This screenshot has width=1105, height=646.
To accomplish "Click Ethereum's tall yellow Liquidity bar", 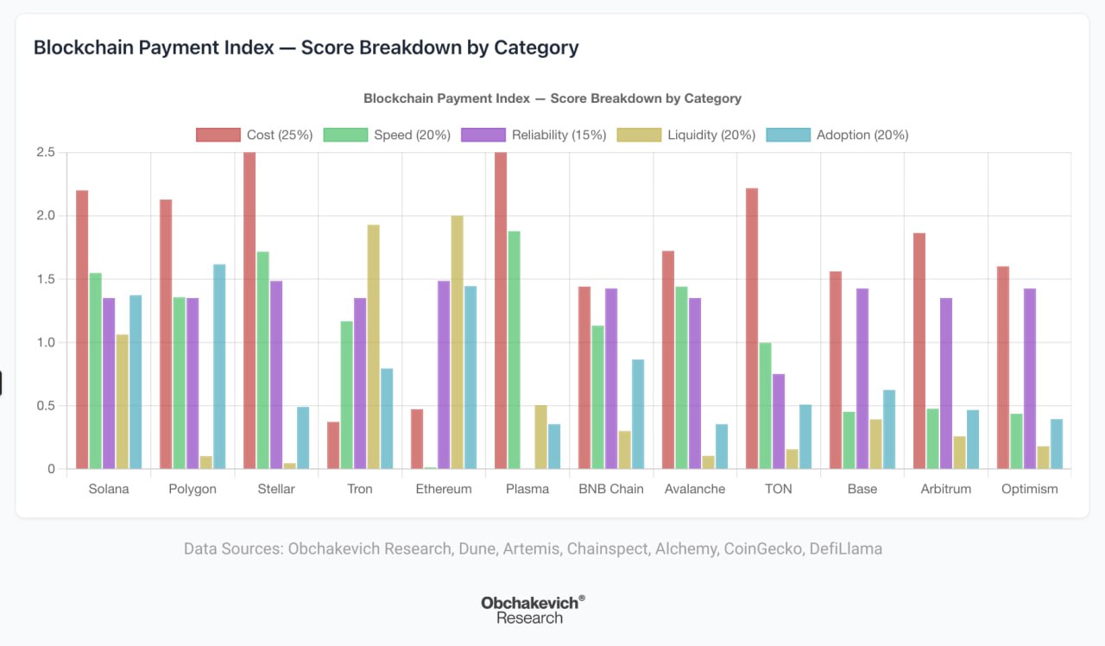I will click(458, 342).
